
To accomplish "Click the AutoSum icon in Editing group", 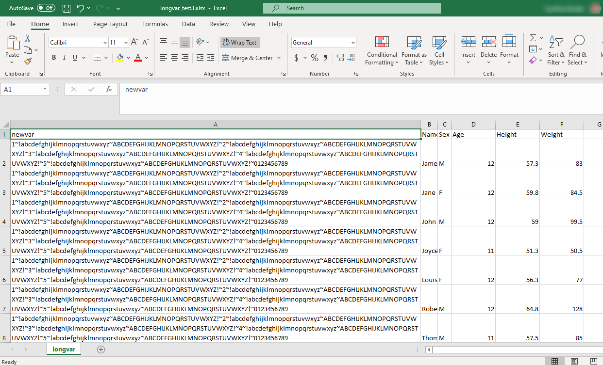I will (533, 38).
